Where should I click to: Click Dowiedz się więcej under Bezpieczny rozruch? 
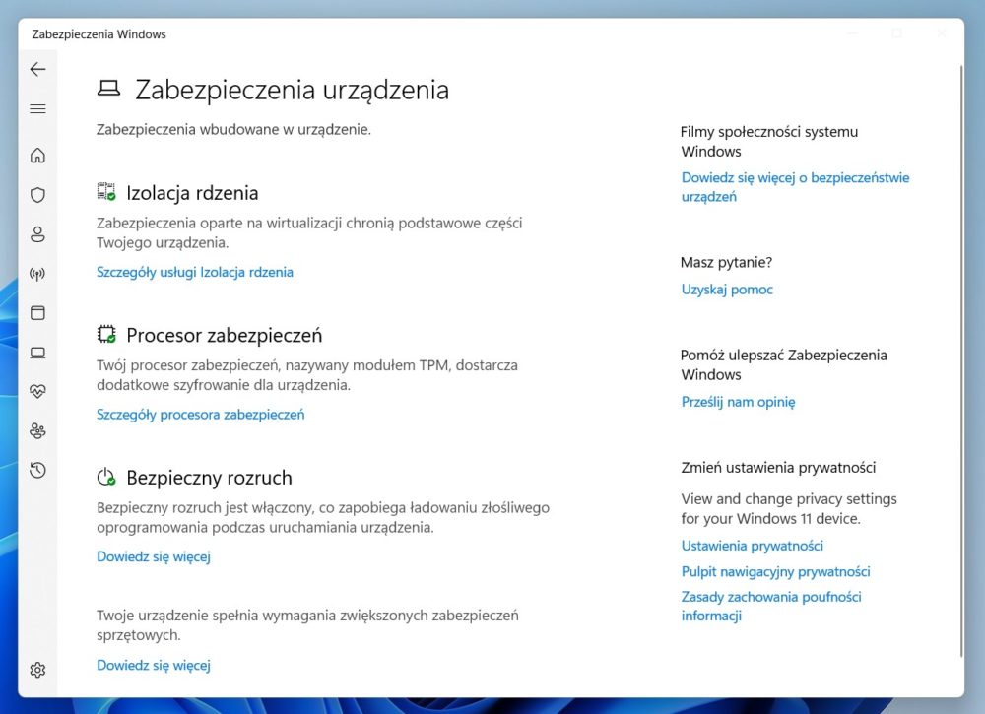tap(154, 557)
